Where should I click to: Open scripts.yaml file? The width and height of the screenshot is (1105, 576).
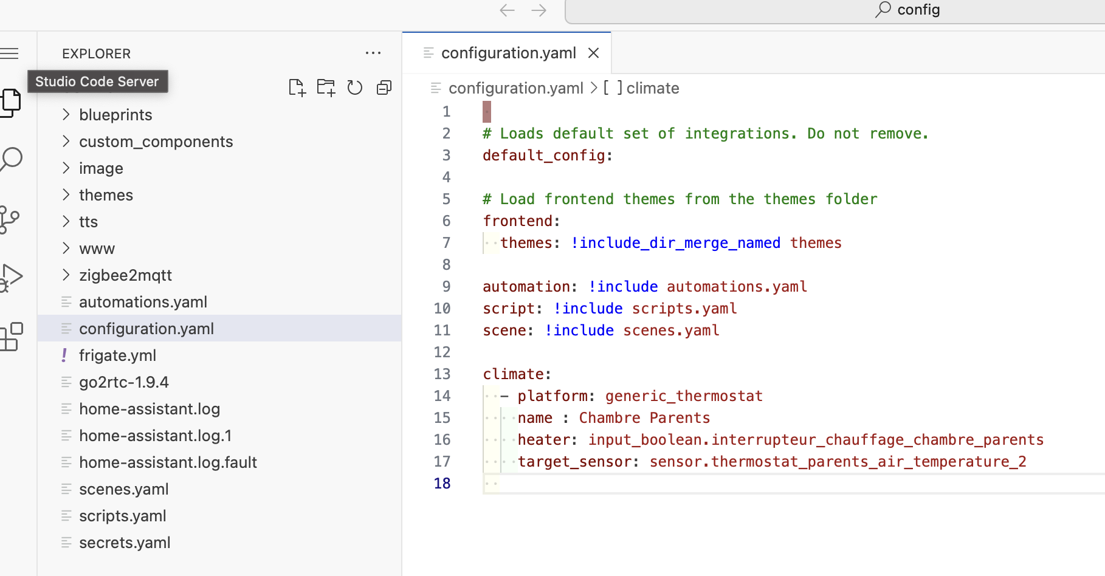(x=219, y=516)
